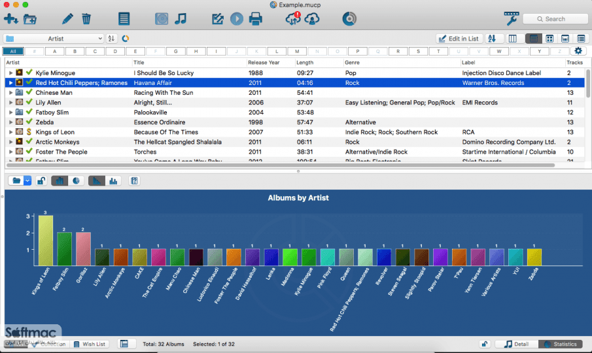
Task: Toggle the lock icon in statistics toolbar
Action: coord(41,181)
